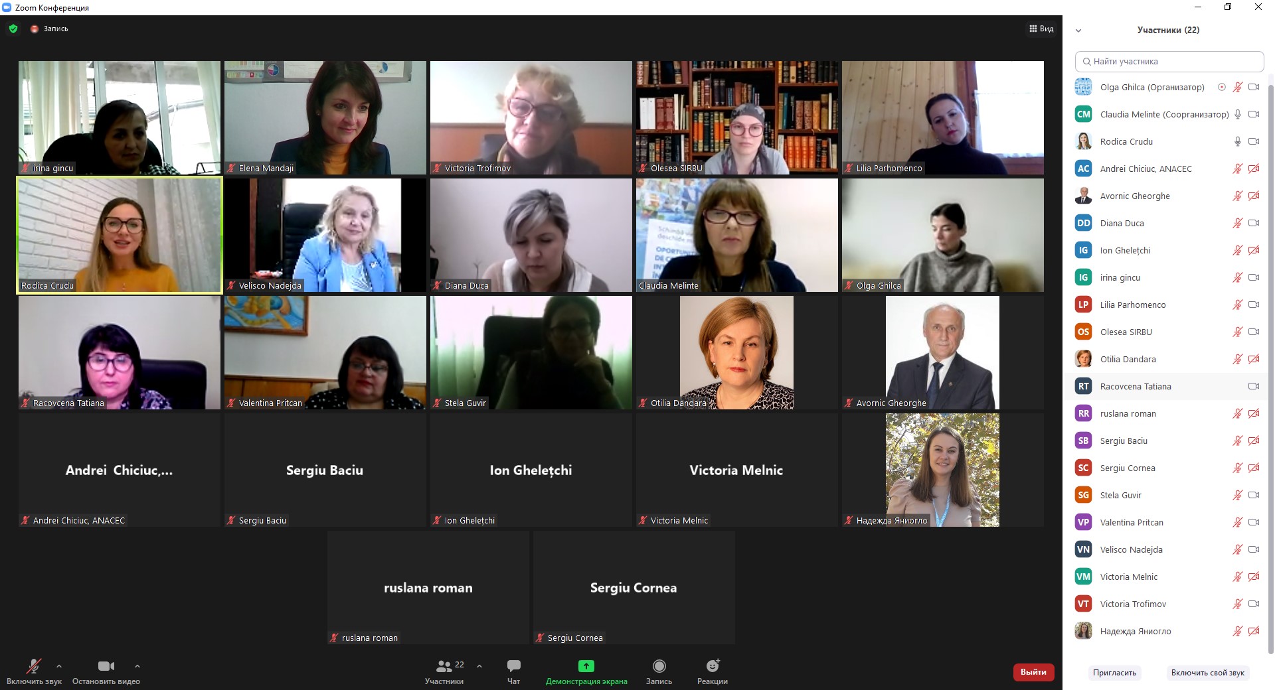Click microphone icon beside Rodica Crudu in list
This screenshot has height=690, width=1275.
tap(1238, 141)
